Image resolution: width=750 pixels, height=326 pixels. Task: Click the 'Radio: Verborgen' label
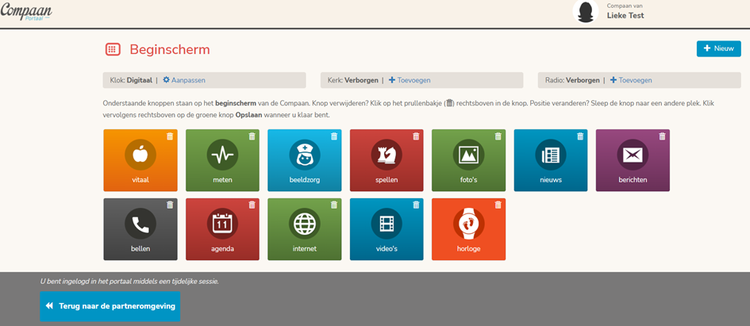tap(572, 80)
